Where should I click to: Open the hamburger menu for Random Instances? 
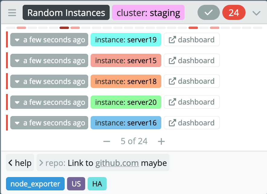coord(12,13)
